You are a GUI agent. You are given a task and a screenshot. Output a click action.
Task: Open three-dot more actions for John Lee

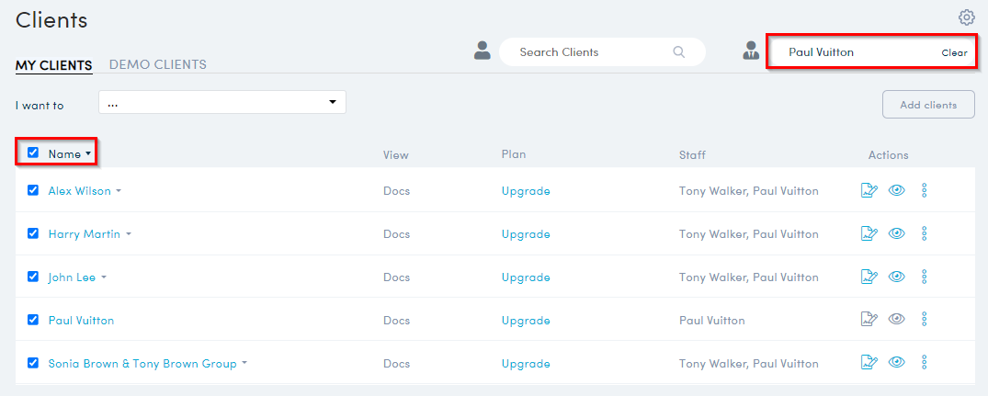[925, 277]
